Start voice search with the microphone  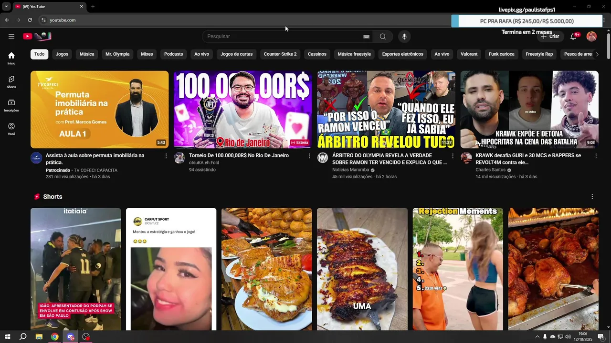(x=404, y=37)
